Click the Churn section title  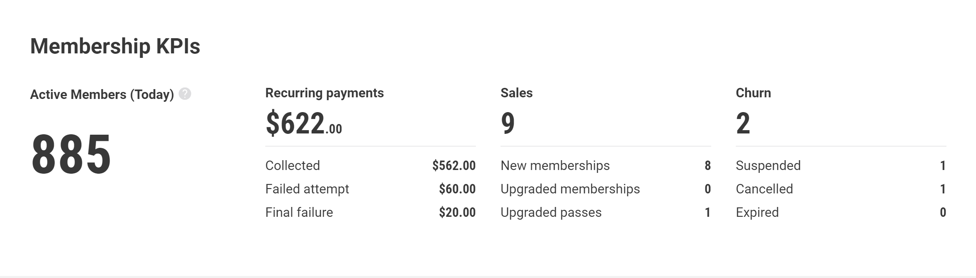[753, 93]
